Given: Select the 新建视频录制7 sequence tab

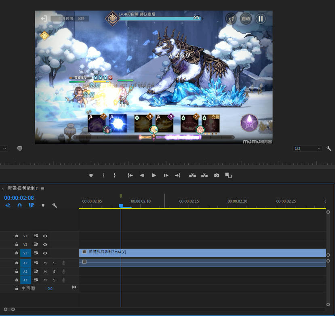Looking at the screenshot, I should coord(23,188).
